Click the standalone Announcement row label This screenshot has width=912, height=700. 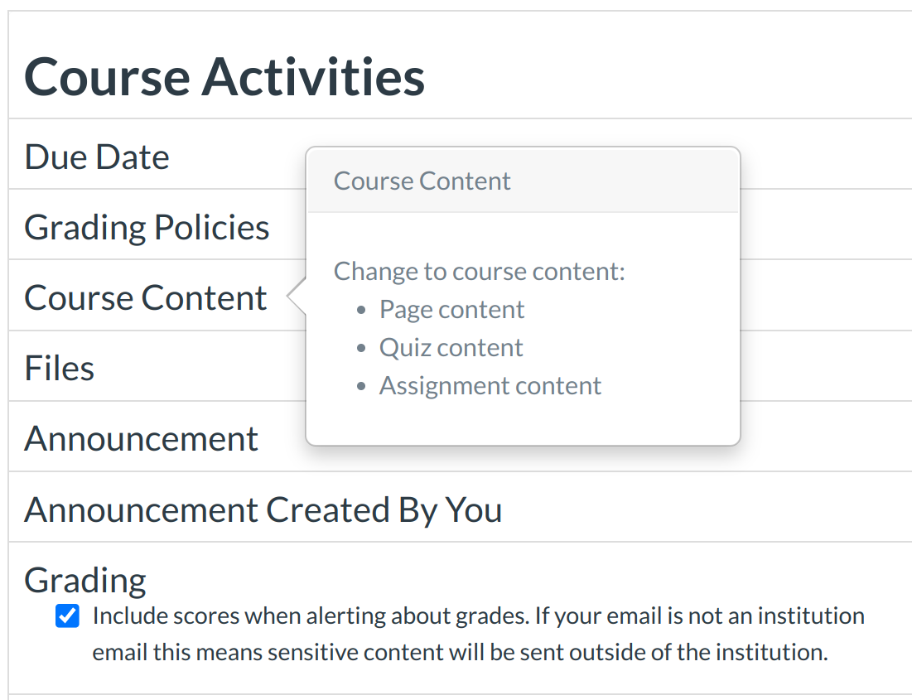142,439
